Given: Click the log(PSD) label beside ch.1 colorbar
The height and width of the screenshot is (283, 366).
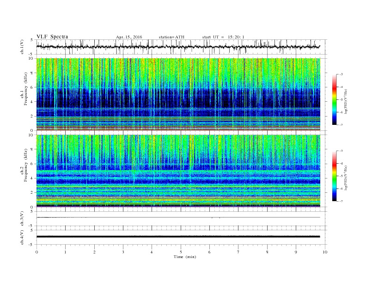Looking at the screenshot, I should click(346, 102).
